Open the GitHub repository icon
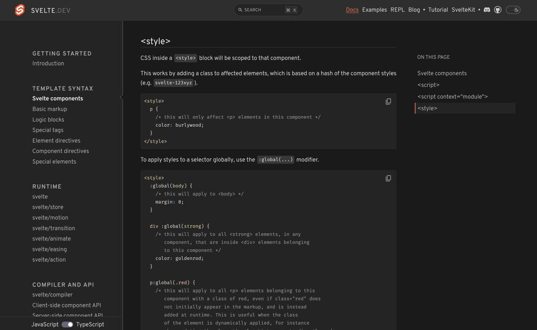537x330 pixels. [x=498, y=10]
